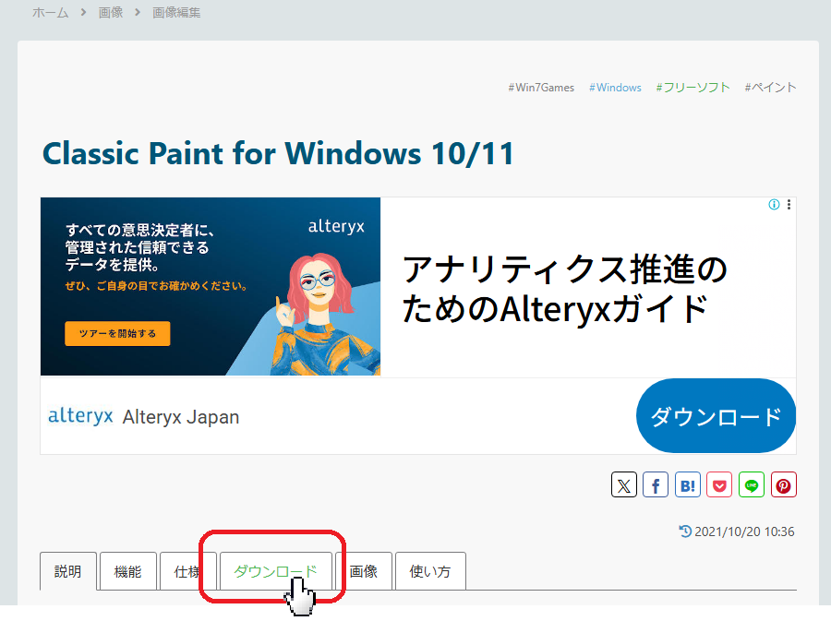Select the 説明 tab
Image resolution: width=831 pixels, height=621 pixels.
click(x=68, y=571)
